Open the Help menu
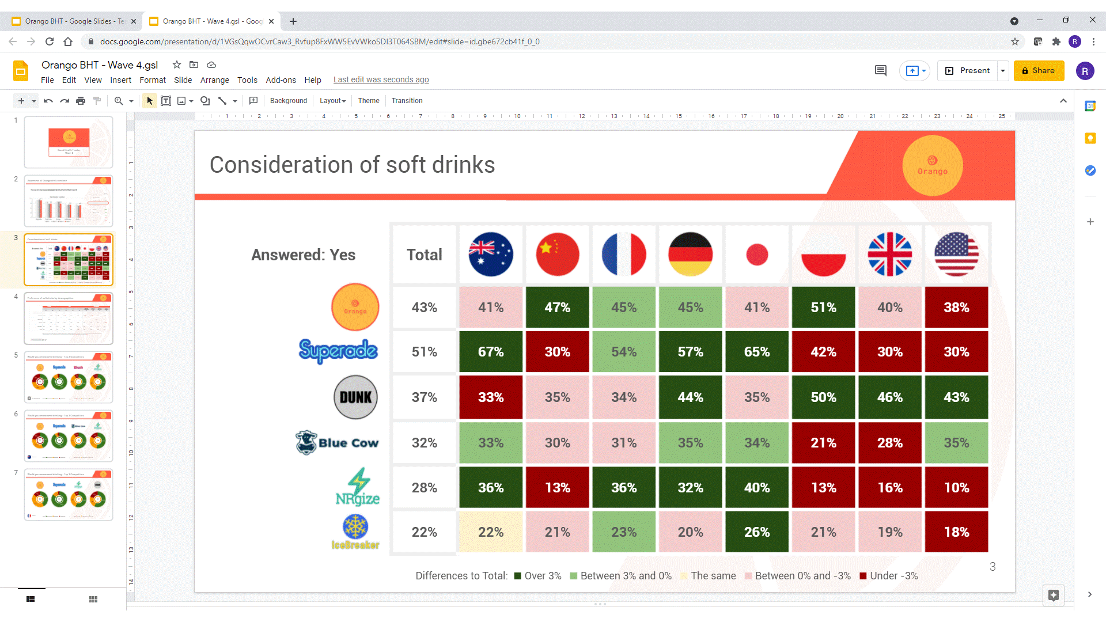 click(x=313, y=80)
